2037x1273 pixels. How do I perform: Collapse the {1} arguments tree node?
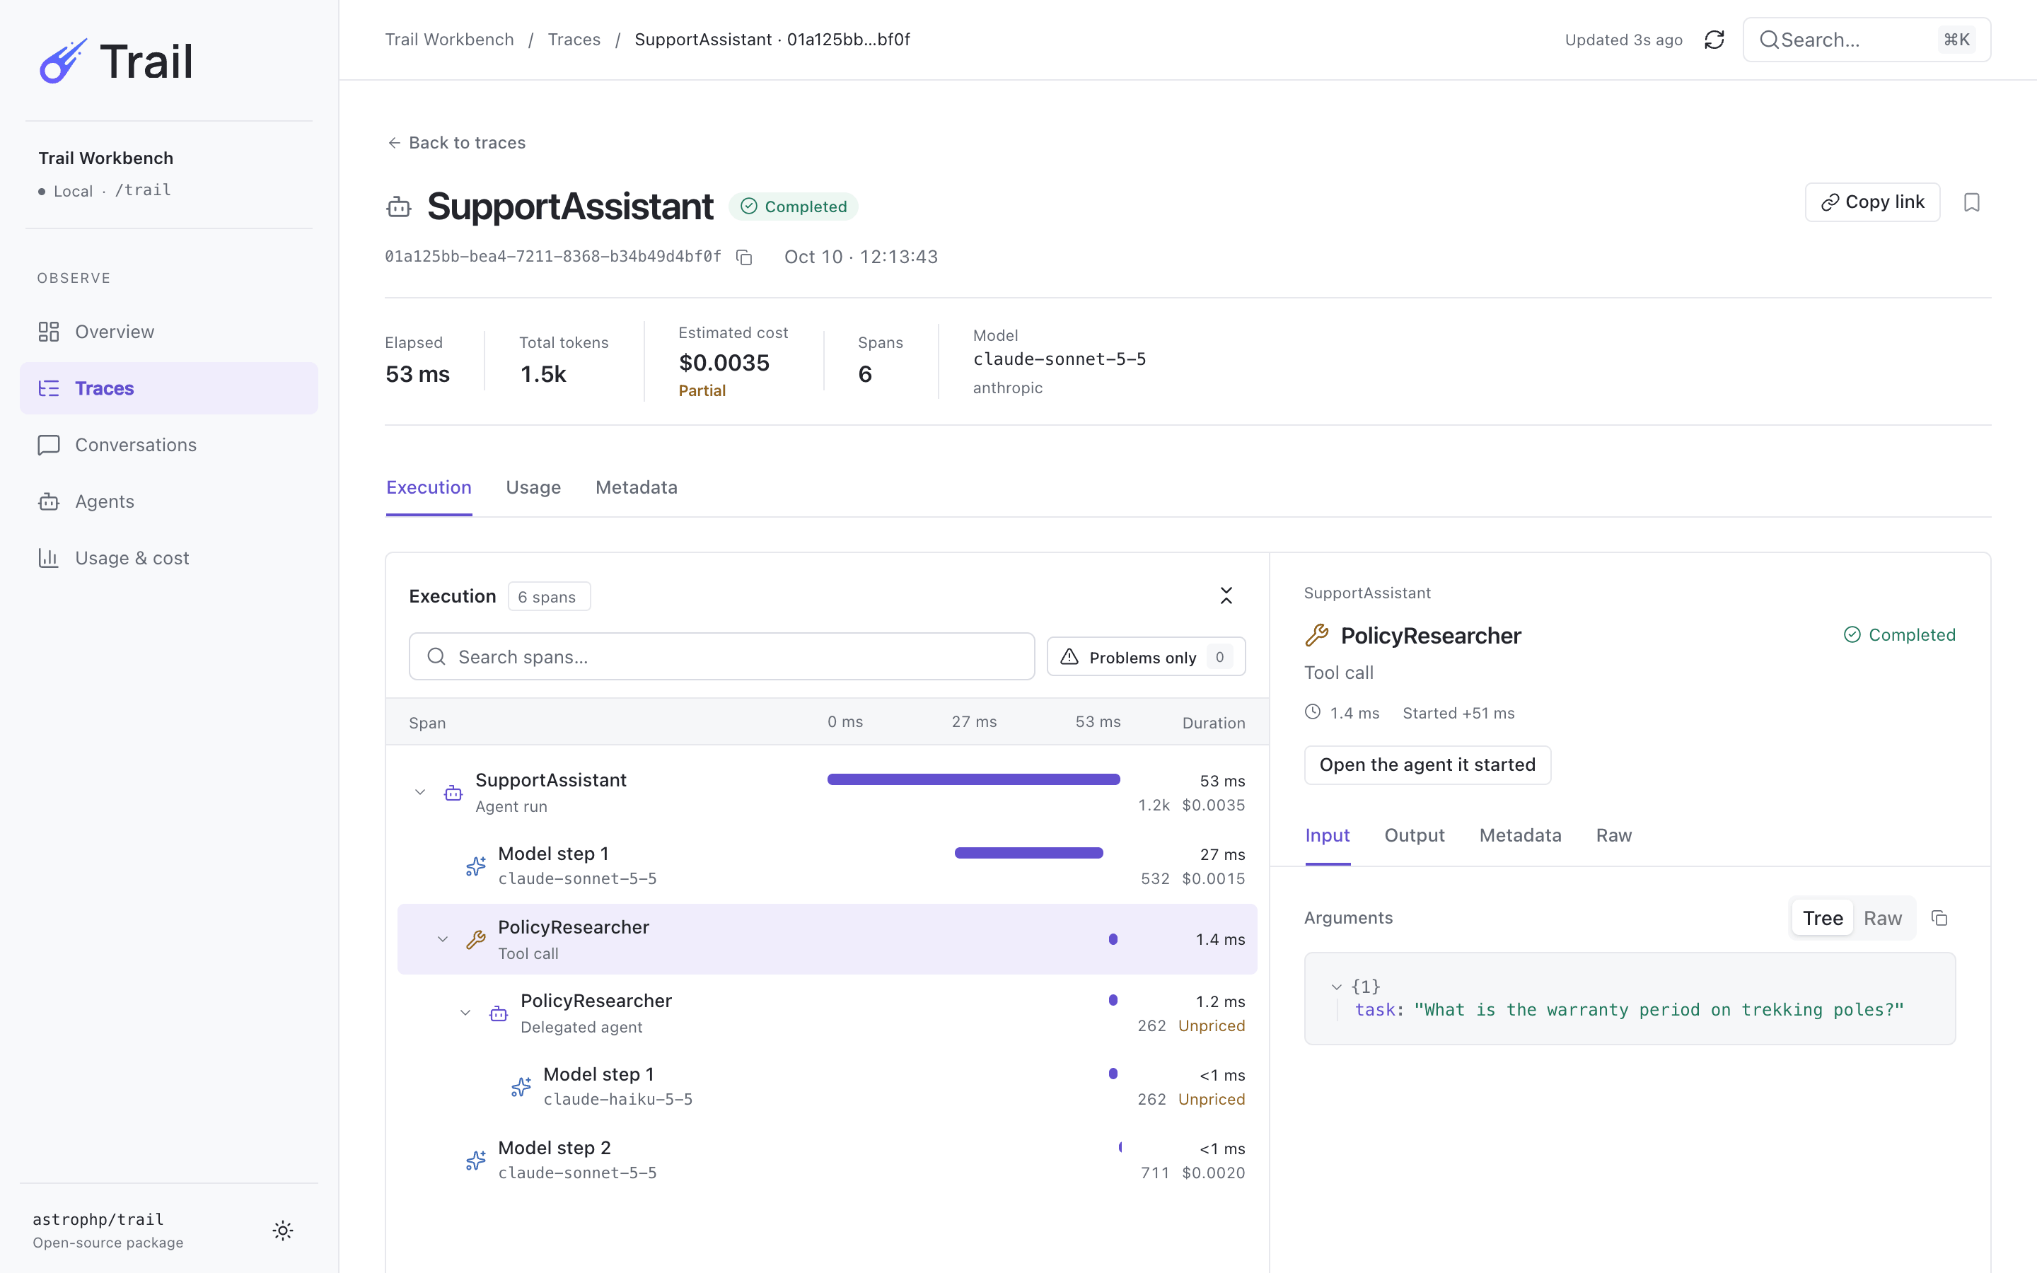coord(1336,987)
